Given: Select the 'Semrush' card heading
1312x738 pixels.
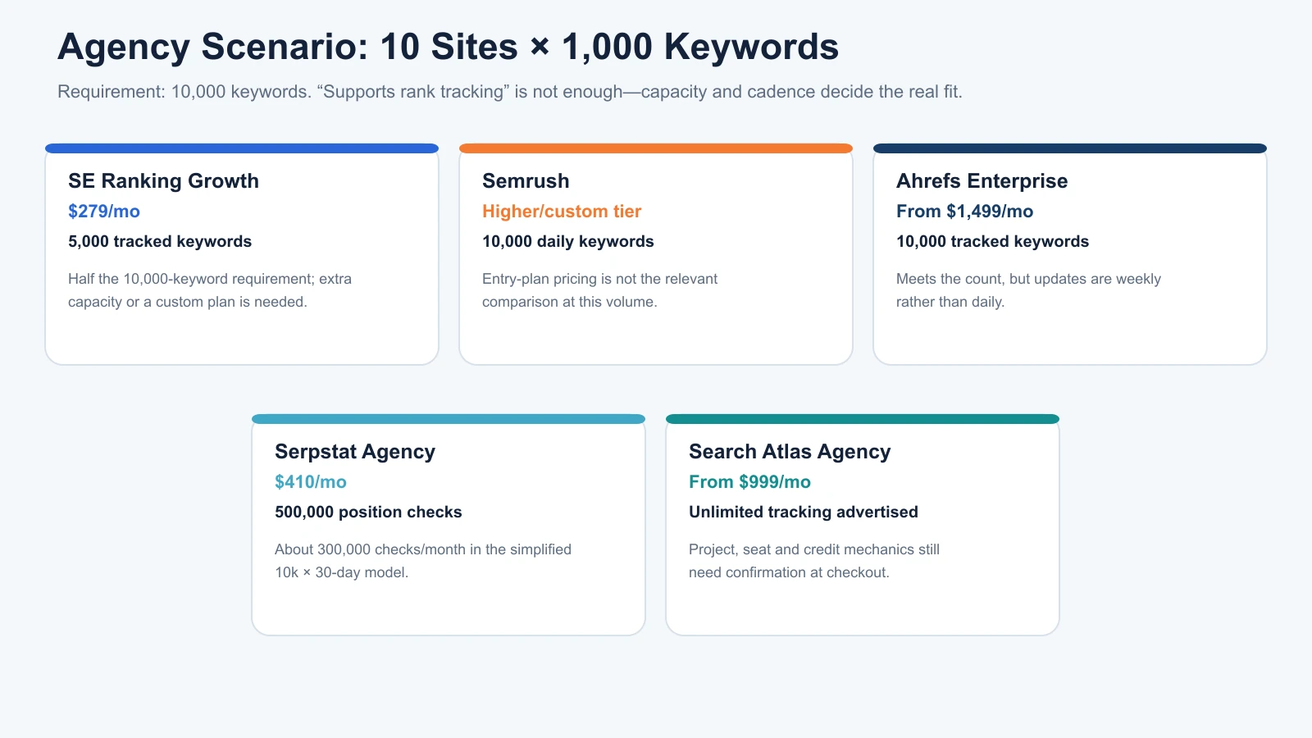Looking at the screenshot, I should point(526,180).
